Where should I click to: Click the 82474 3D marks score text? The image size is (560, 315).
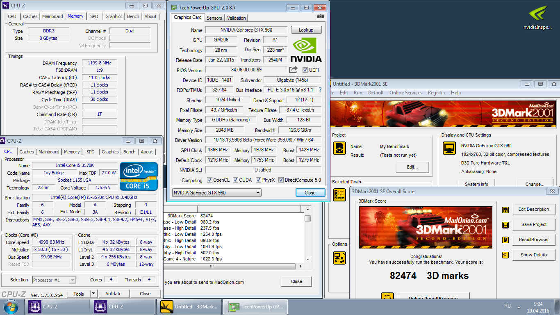coord(429,276)
